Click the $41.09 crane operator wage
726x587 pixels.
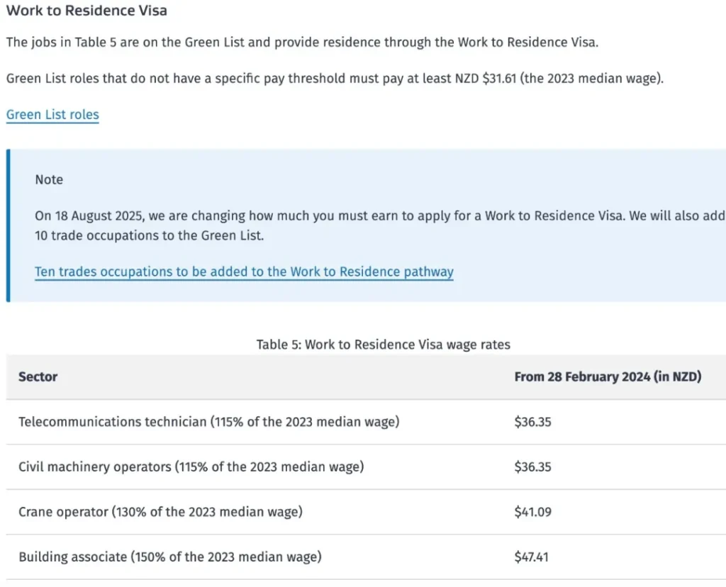(532, 512)
